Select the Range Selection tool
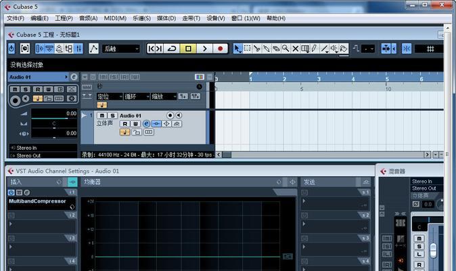This screenshot has height=271, width=456. [247, 48]
